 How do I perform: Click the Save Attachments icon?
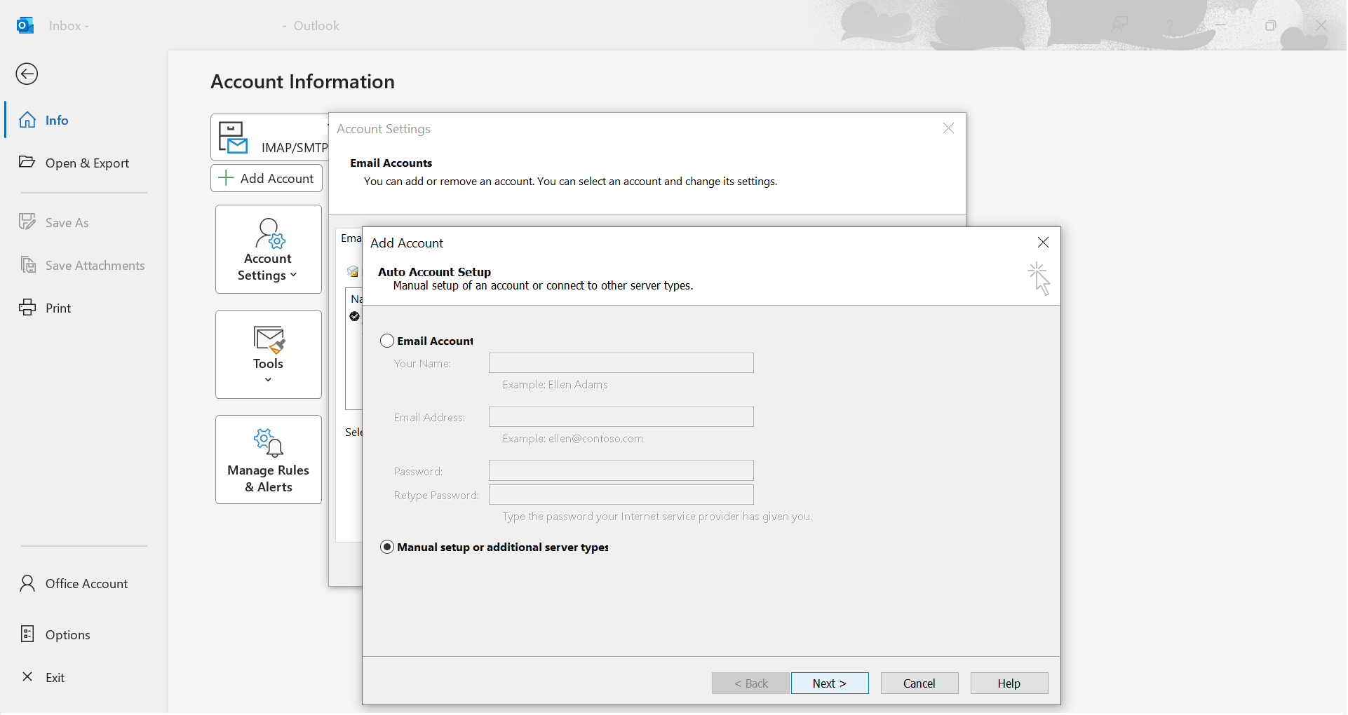click(x=28, y=265)
